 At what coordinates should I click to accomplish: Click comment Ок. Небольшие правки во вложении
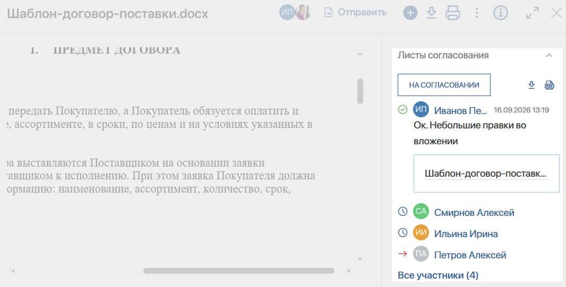[469, 133]
